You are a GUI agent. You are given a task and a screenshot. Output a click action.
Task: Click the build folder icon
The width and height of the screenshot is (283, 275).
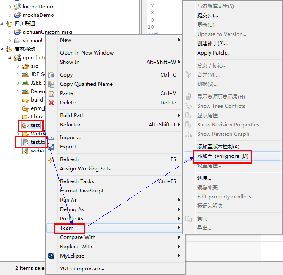click(25, 100)
